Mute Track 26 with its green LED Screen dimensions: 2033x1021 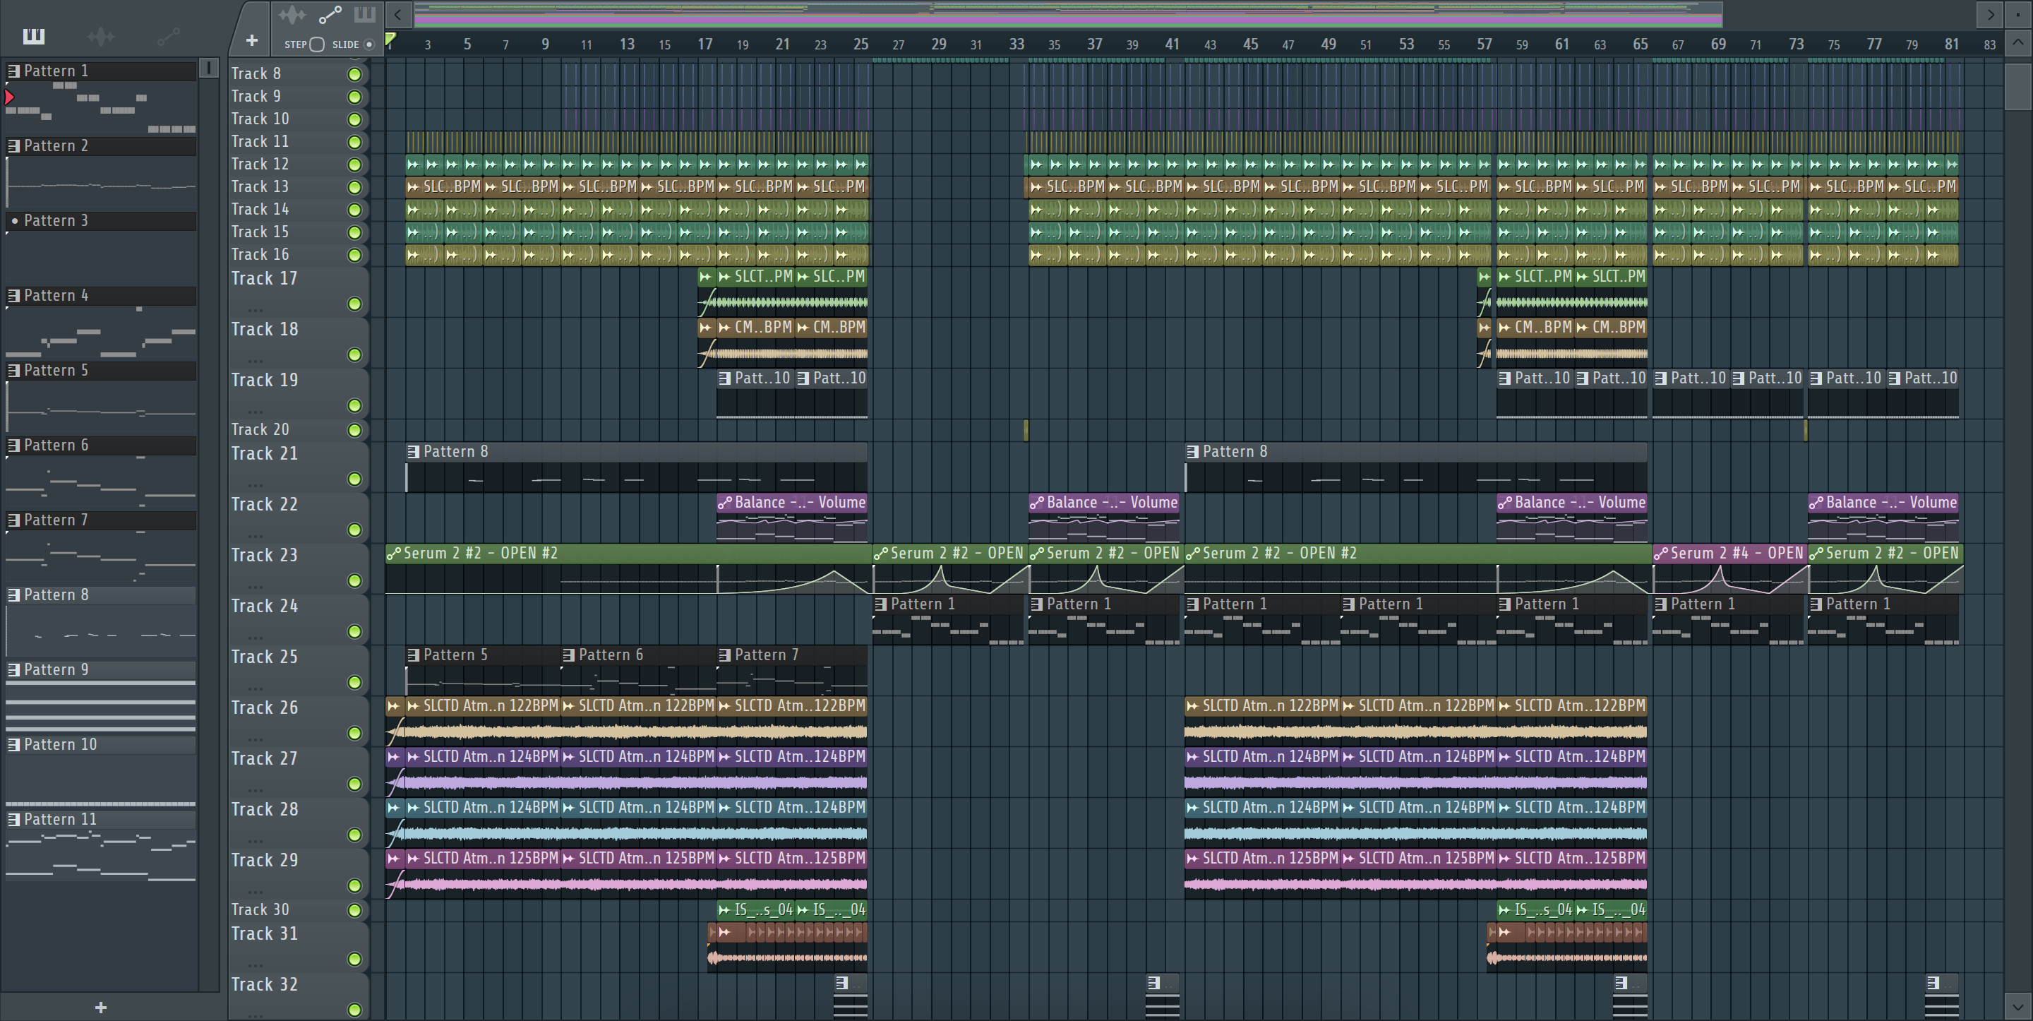pyautogui.click(x=355, y=734)
